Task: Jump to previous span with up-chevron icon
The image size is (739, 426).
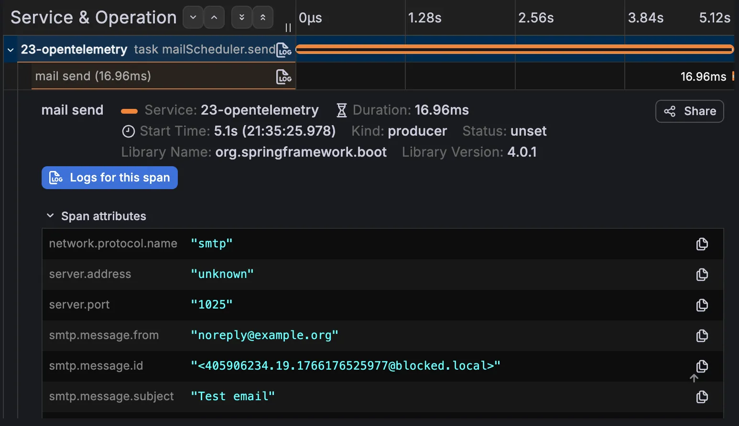Action: [214, 17]
